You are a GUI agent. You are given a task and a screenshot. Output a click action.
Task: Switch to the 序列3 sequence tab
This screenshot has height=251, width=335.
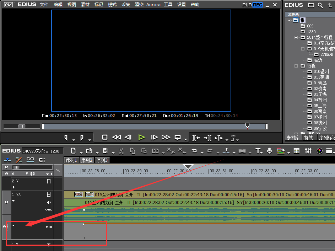(x=102, y=160)
